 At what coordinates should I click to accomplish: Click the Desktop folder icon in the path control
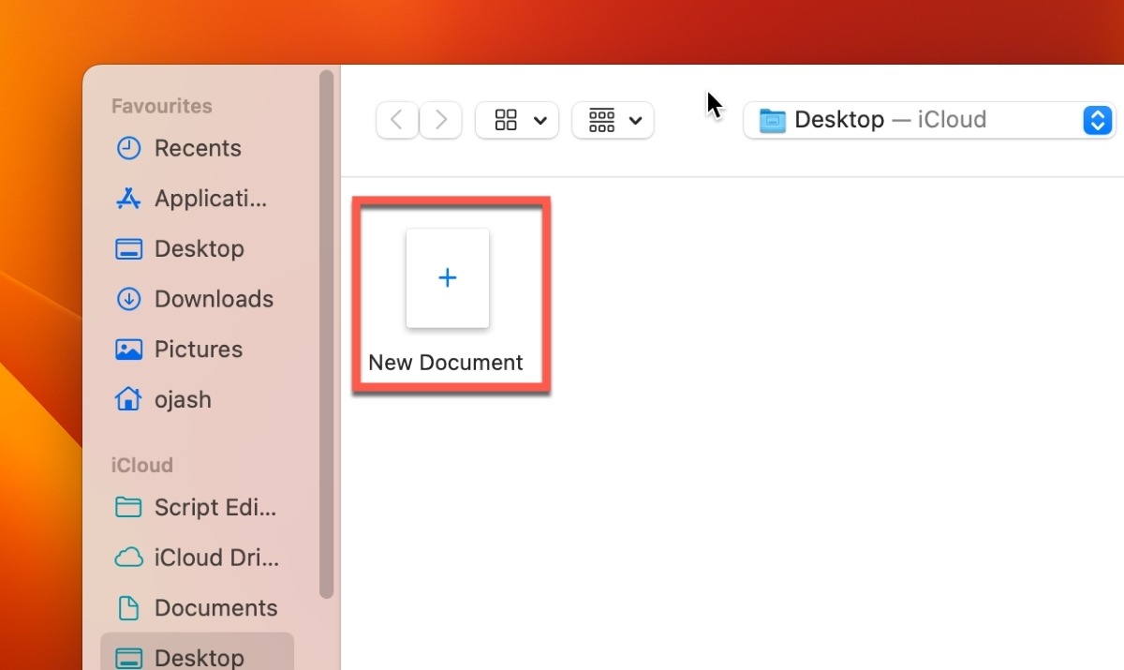pyautogui.click(x=772, y=120)
